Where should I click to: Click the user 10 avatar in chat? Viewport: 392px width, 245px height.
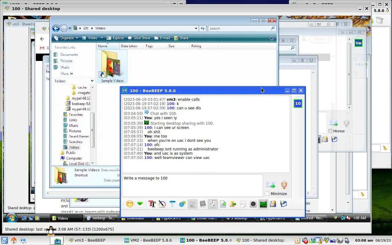[298, 104]
